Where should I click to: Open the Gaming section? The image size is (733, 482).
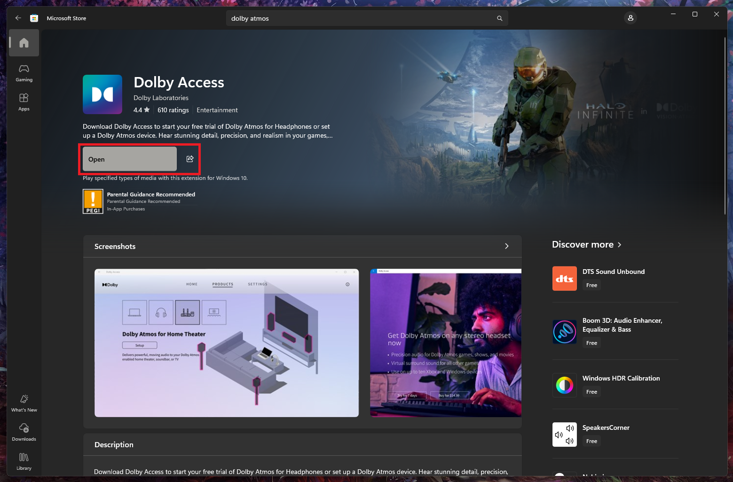click(24, 73)
